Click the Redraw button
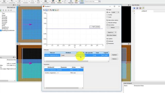Screen dimensions: 165x93 tap(113, 28)
